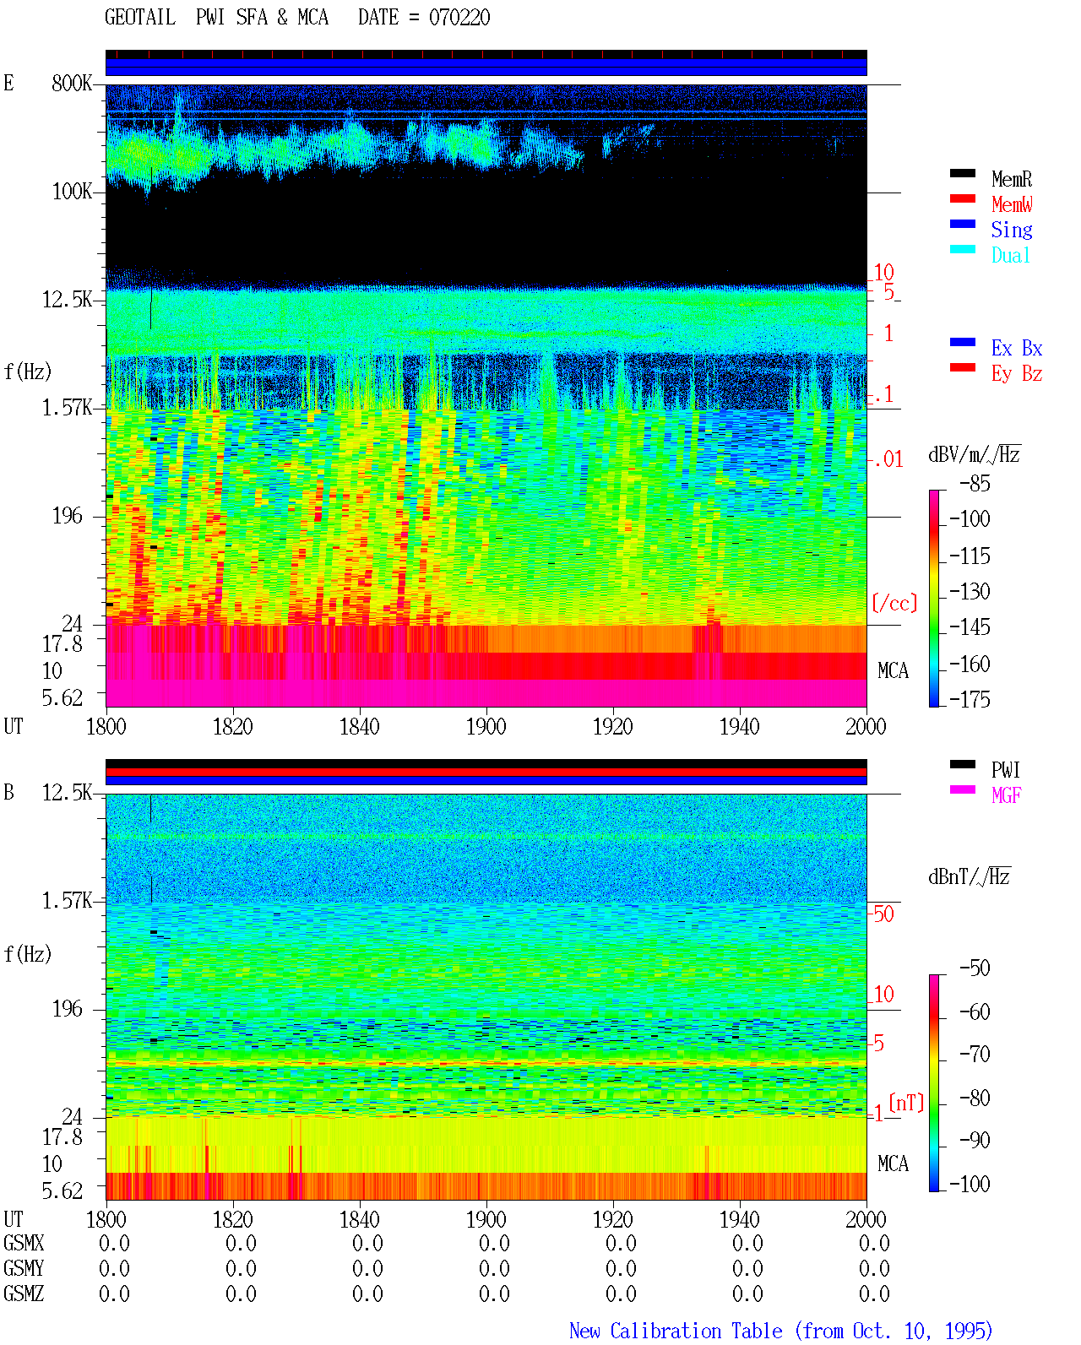The height and width of the screenshot is (1345, 1081).
Task: Click the magnetic field spectrogram panel
Action: click(x=486, y=997)
